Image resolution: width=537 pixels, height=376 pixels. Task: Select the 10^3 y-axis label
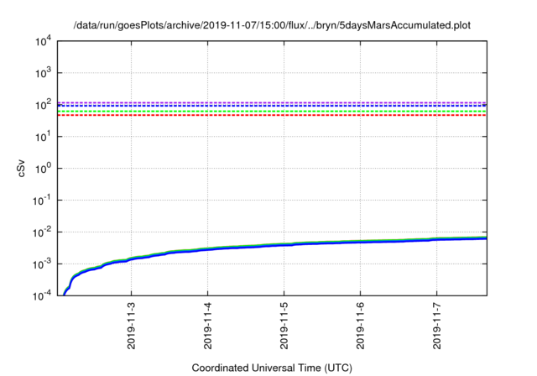point(43,73)
